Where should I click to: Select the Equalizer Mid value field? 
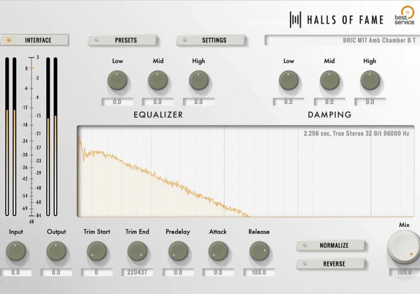[157, 102]
